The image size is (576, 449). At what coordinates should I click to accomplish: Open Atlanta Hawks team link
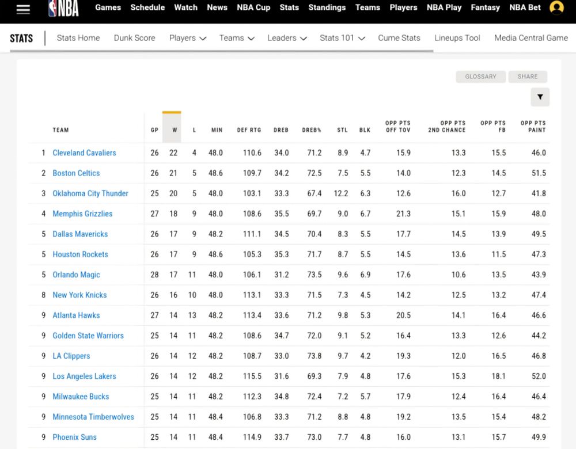[x=76, y=315]
